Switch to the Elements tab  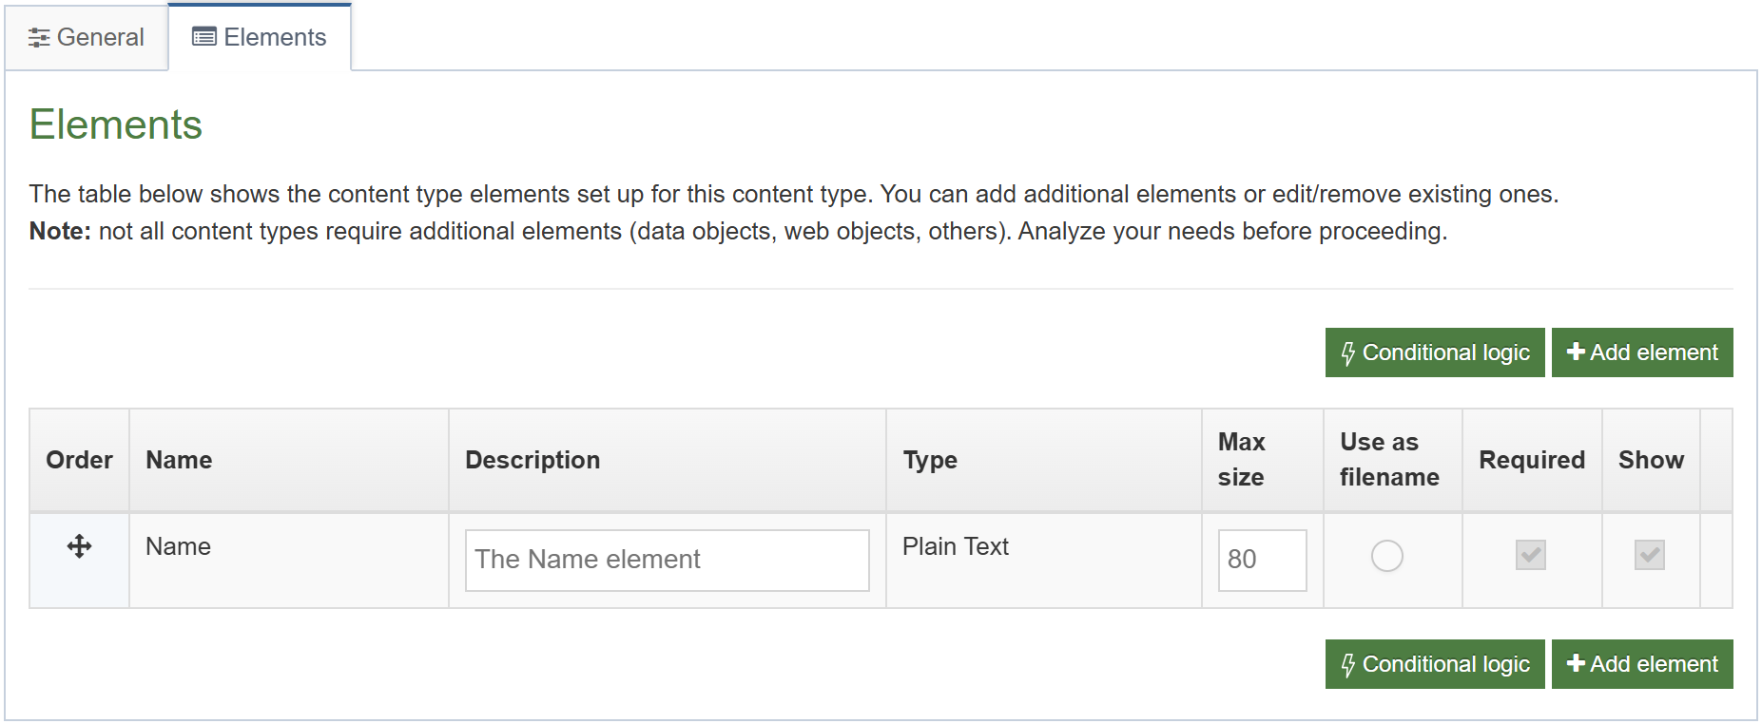260,36
